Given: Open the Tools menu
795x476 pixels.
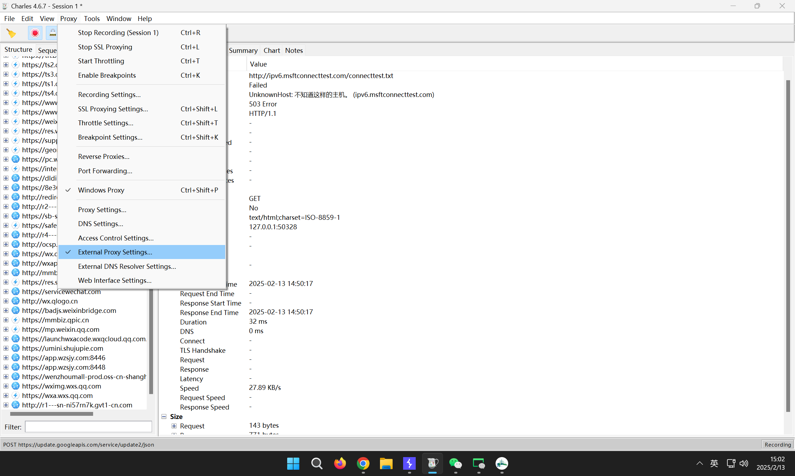Looking at the screenshot, I should (92, 19).
